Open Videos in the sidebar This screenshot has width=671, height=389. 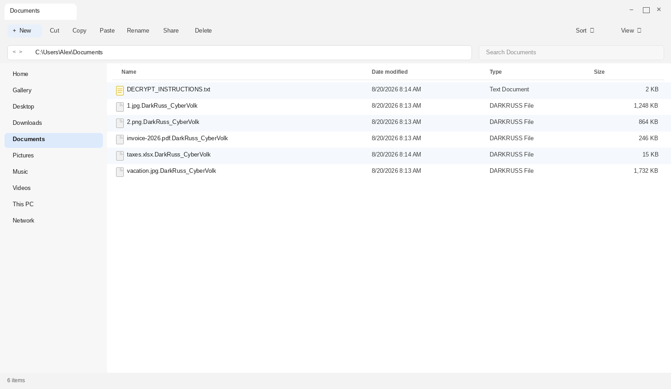(x=53, y=188)
